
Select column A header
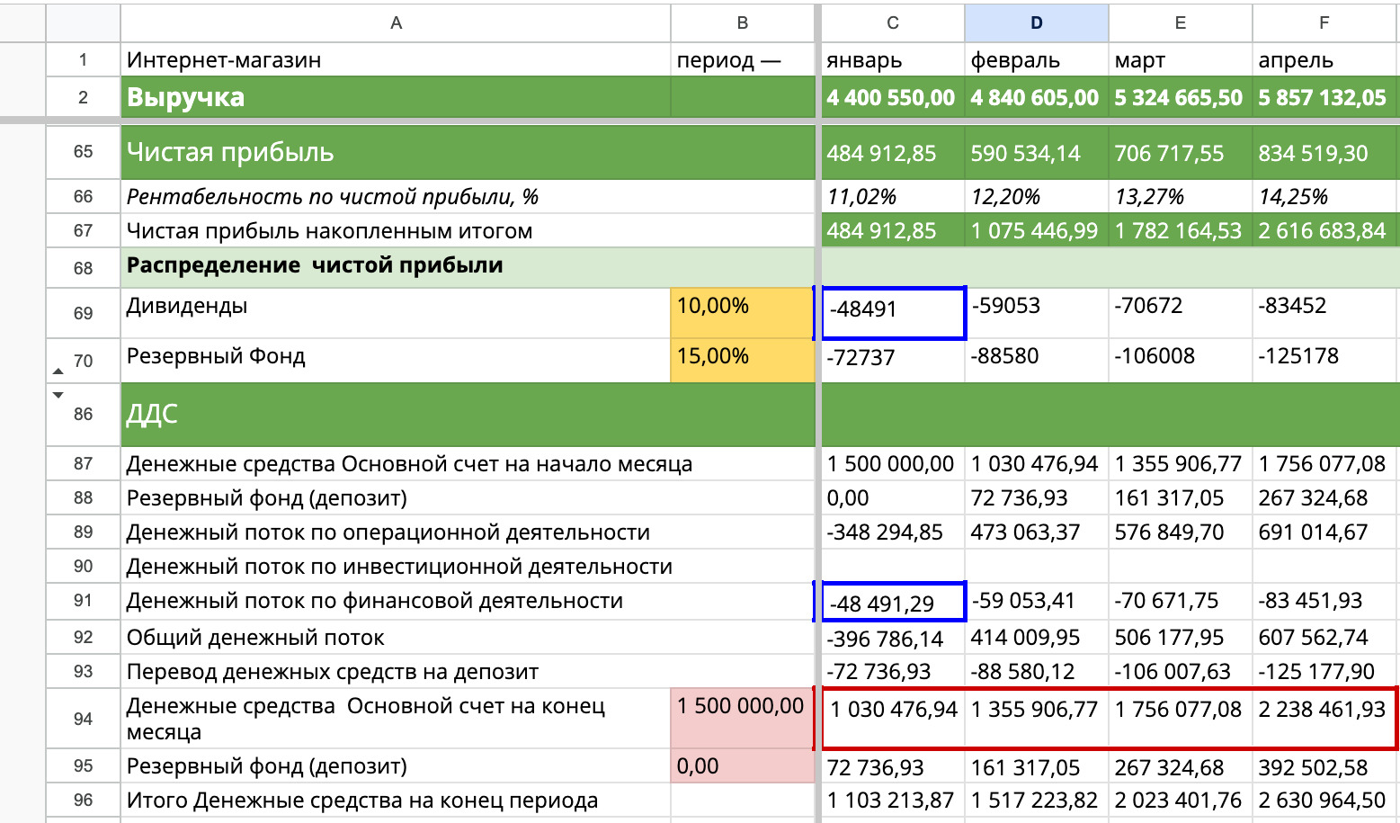pyautogui.click(x=396, y=23)
